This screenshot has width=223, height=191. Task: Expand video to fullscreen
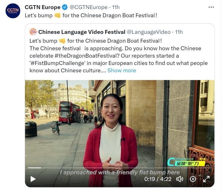tap(206, 179)
